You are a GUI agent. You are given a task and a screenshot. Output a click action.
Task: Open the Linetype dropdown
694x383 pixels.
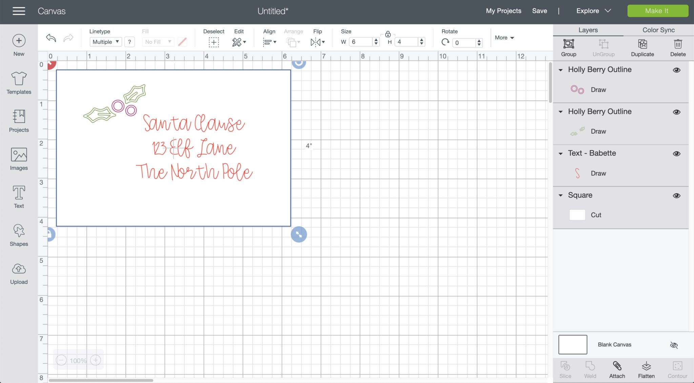106,42
